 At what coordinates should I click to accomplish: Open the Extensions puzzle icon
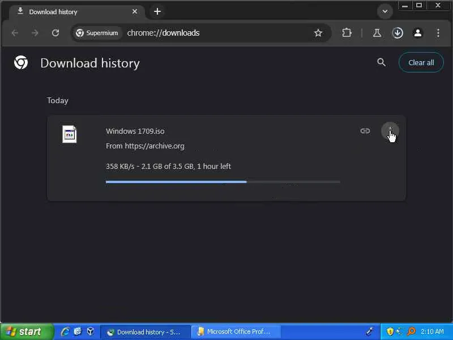click(x=347, y=33)
